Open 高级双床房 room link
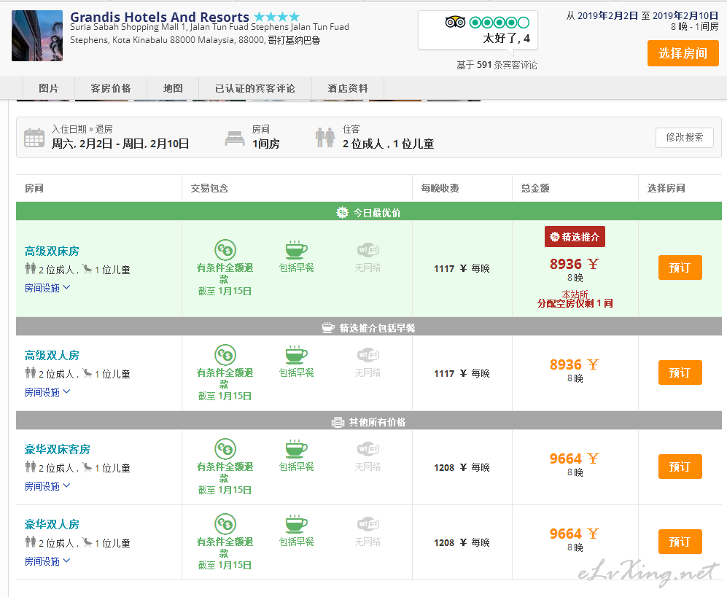Image resolution: width=727 pixels, height=597 pixels. click(x=52, y=251)
